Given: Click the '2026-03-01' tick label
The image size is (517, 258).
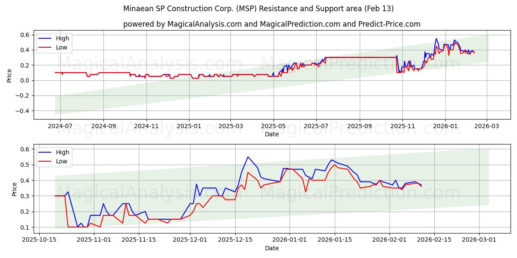Looking at the screenshot, I should [480, 240].
